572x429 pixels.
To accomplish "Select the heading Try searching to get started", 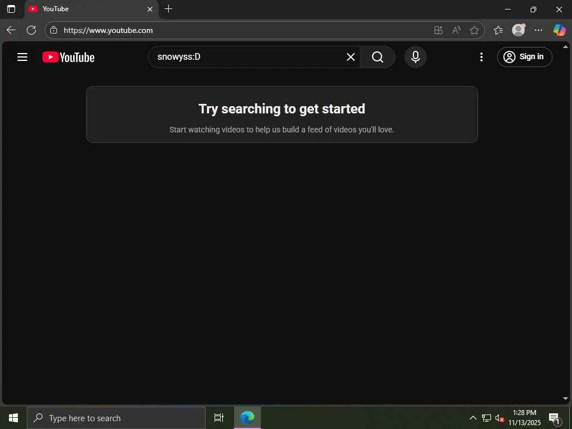I will point(282,109).
